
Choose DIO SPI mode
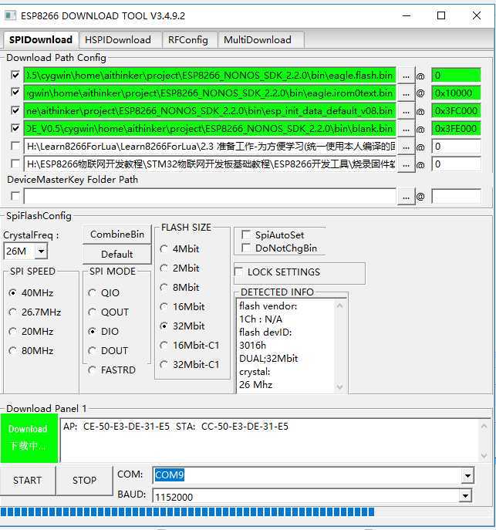click(103, 331)
